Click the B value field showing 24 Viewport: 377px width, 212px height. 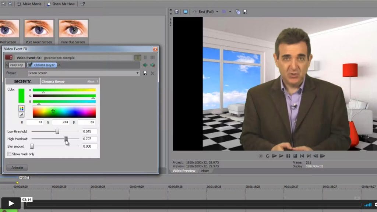pyautogui.click(x=87, y=122)
